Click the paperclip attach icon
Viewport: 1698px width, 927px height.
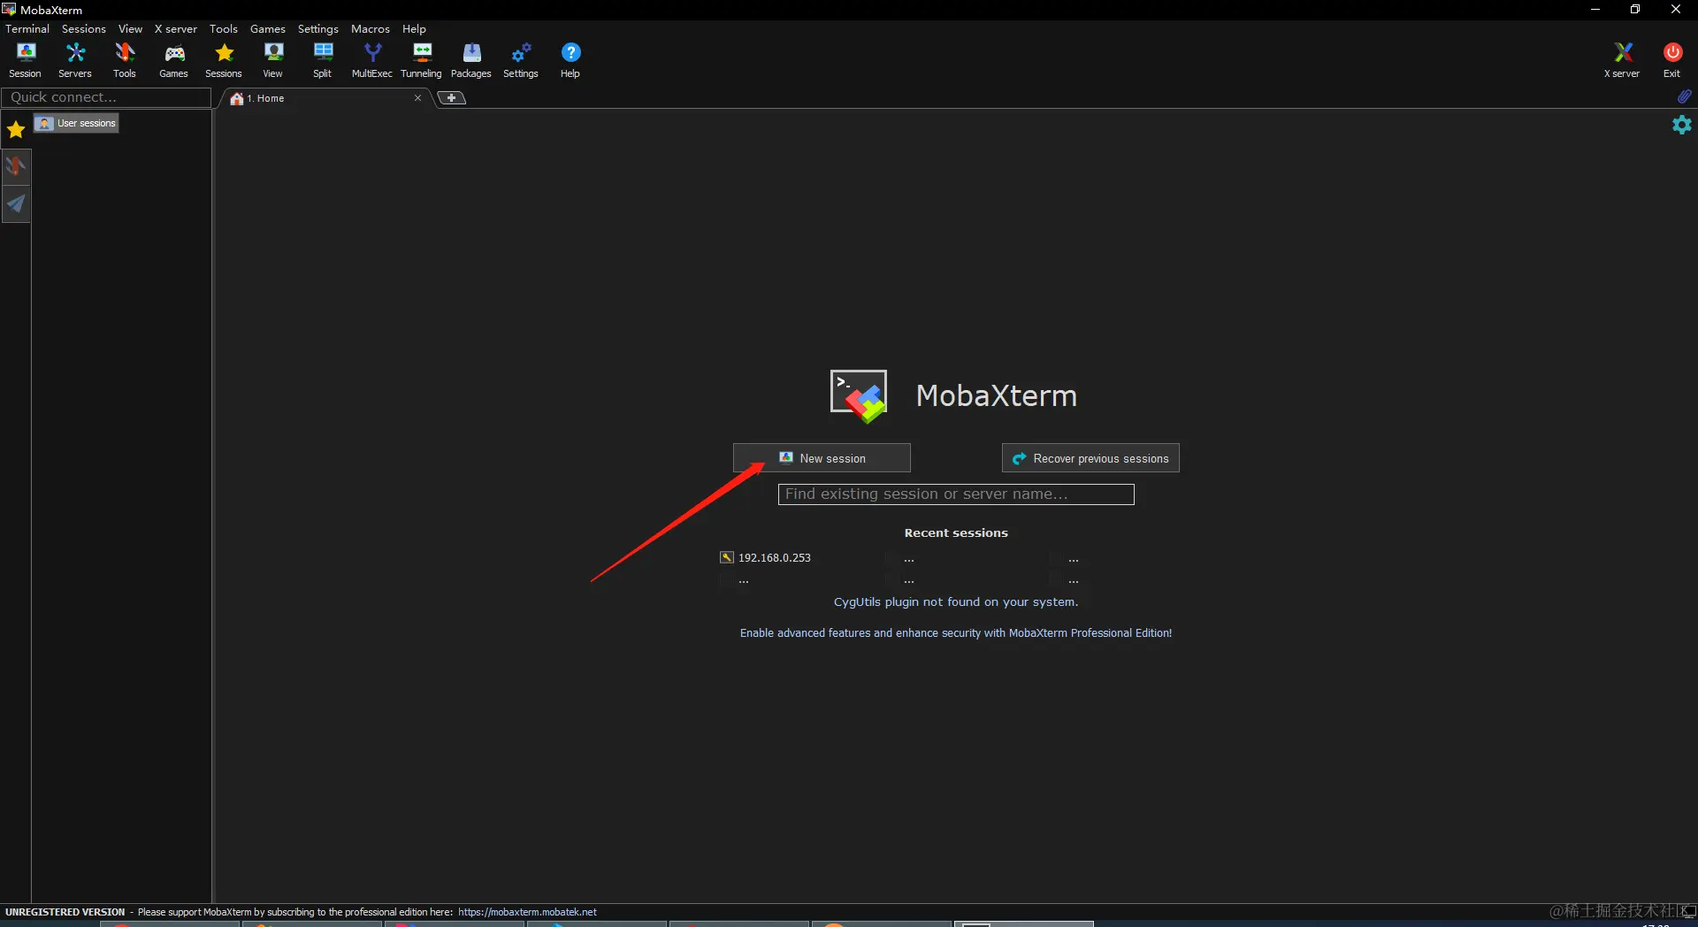tap(1684, 96)
